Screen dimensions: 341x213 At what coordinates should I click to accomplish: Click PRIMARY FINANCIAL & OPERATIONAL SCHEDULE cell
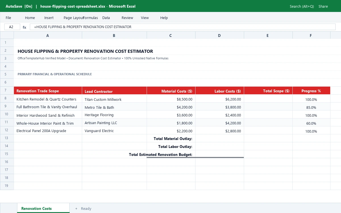pyautogui.click(x=55, y=74)
